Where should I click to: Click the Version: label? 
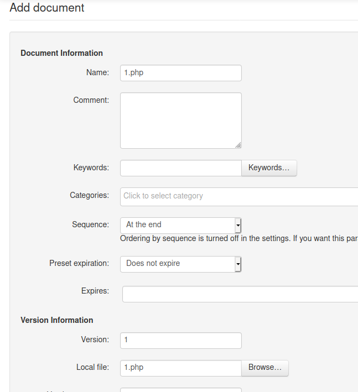click(x=95, y=339)
